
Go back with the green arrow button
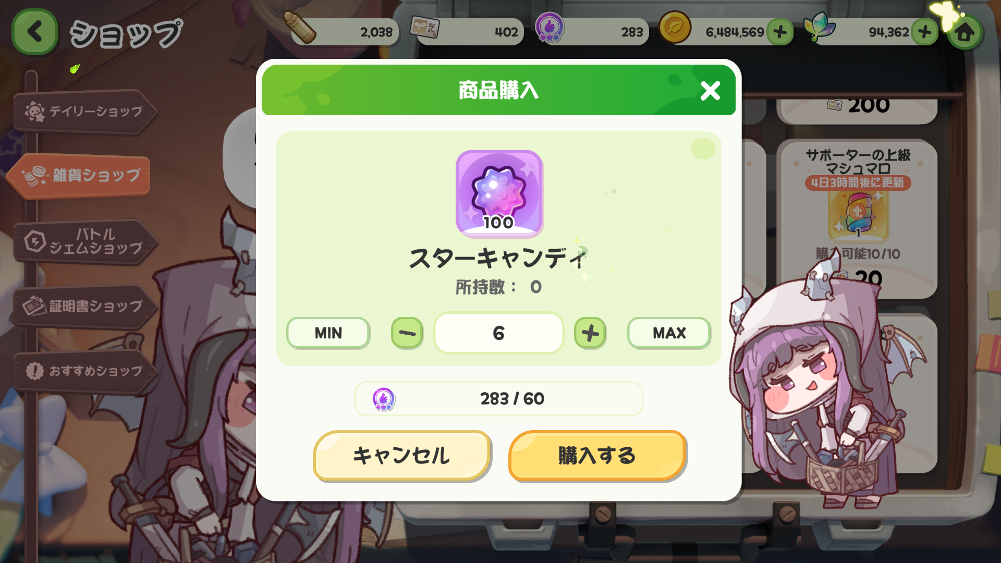click(x=34, y=32)
